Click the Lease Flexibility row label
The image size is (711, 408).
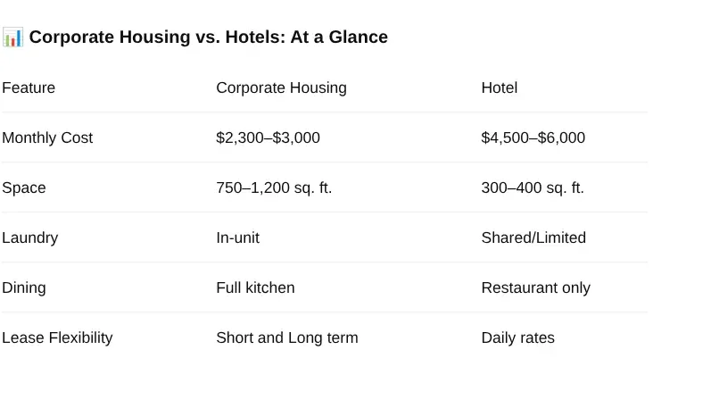tap(57, 337)
